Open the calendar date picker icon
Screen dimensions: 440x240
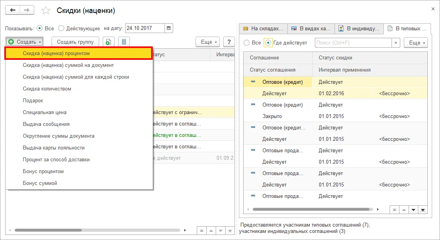(x=169, y=28)
